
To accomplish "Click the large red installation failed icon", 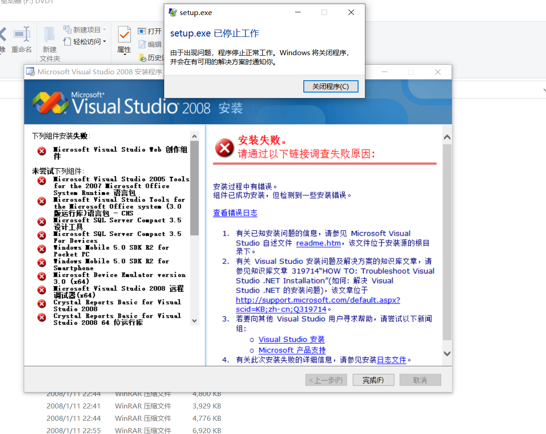I will [224, 148].
